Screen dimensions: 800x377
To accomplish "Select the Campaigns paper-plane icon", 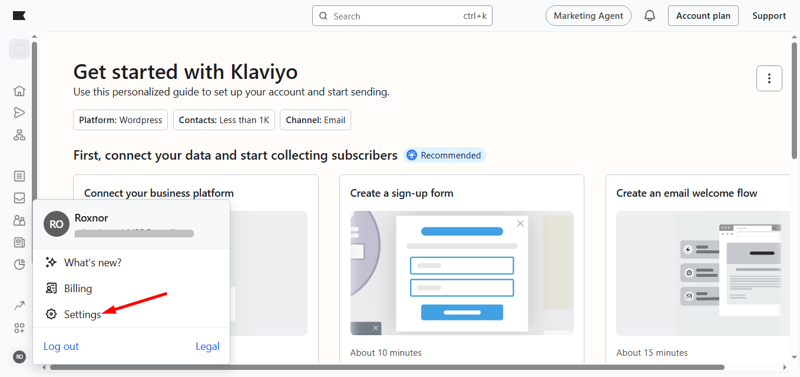I will point(19,112).
